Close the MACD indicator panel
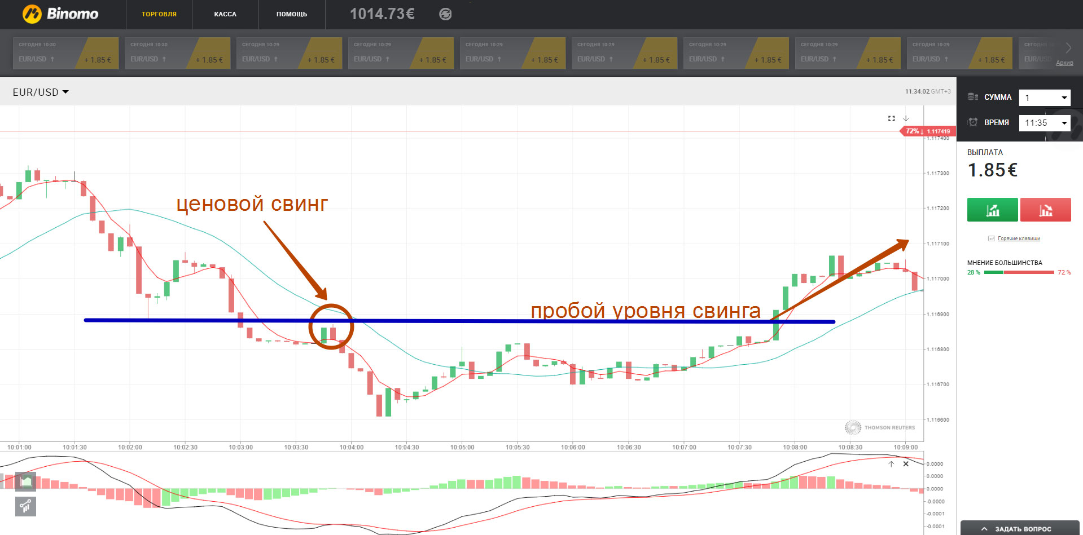The width and height of the screenshot is (1083, 535). point(906,464)
